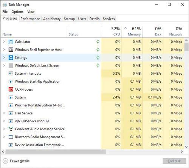This screenshot has height=168, width=189.
Task: Select the Proxifier Portable Edition 64-bit row name
Action: point(40,105)
